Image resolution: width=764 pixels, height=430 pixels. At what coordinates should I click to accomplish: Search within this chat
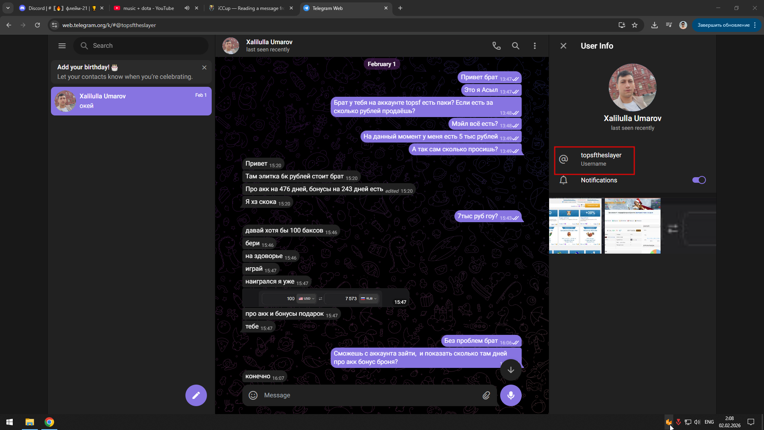click(x=515, y=46)
